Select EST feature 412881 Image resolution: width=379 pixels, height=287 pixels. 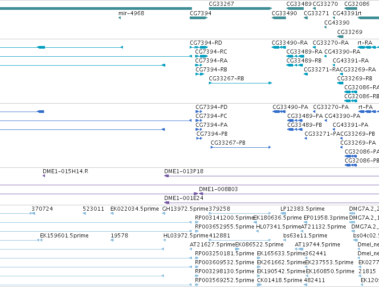coord(240,240)
